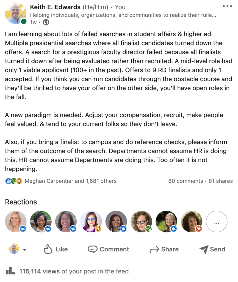Click the first reactor's avatar with blonde hair
This screenshot has height=282, width=238.
click(16, 221)
